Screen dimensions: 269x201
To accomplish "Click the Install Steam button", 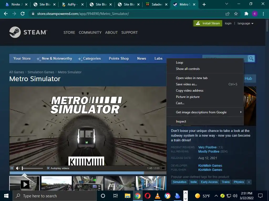I will click(208, 23).
